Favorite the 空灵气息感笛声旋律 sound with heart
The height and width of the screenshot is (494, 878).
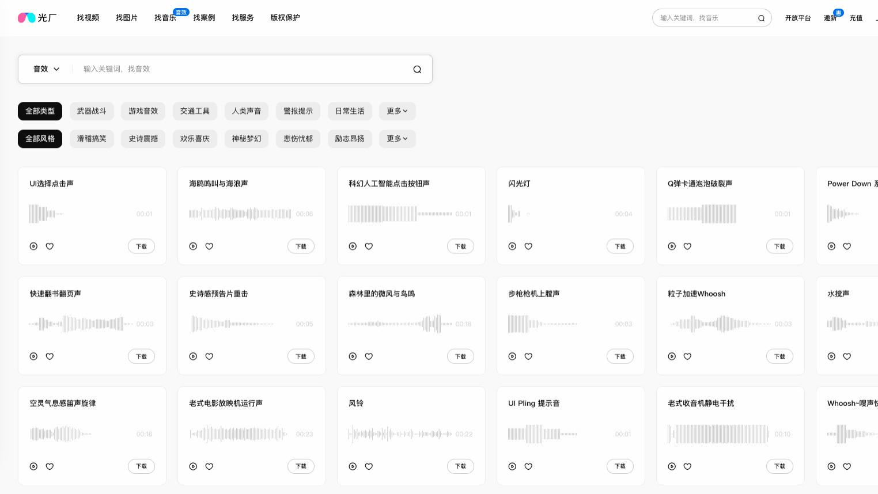tap(50, 466)
